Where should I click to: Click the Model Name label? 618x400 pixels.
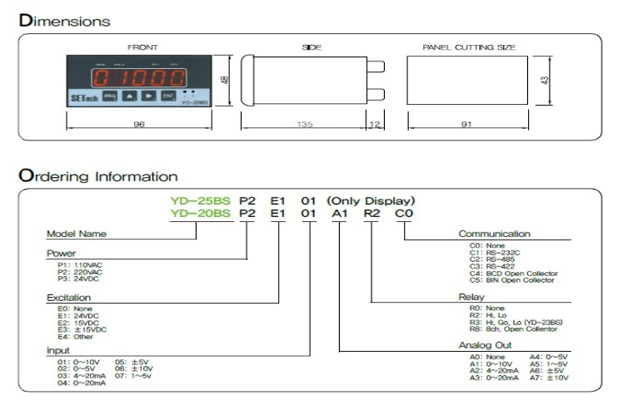point(76,234)
